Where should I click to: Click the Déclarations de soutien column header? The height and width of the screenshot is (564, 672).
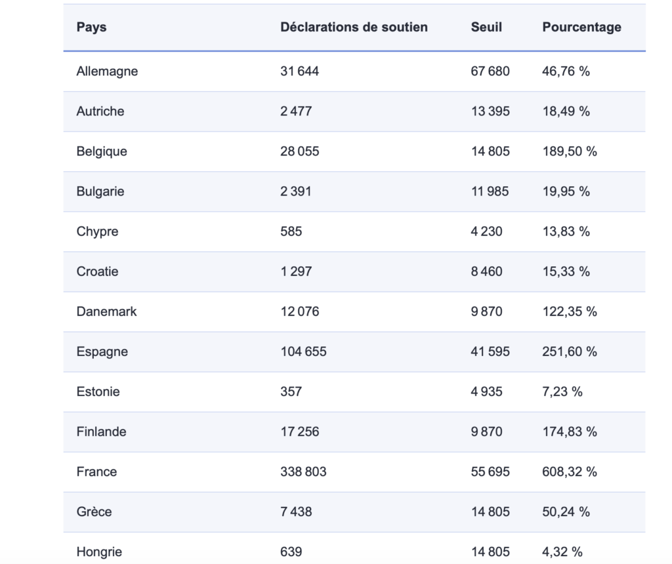pyautogui.click(x=354, y=27)
